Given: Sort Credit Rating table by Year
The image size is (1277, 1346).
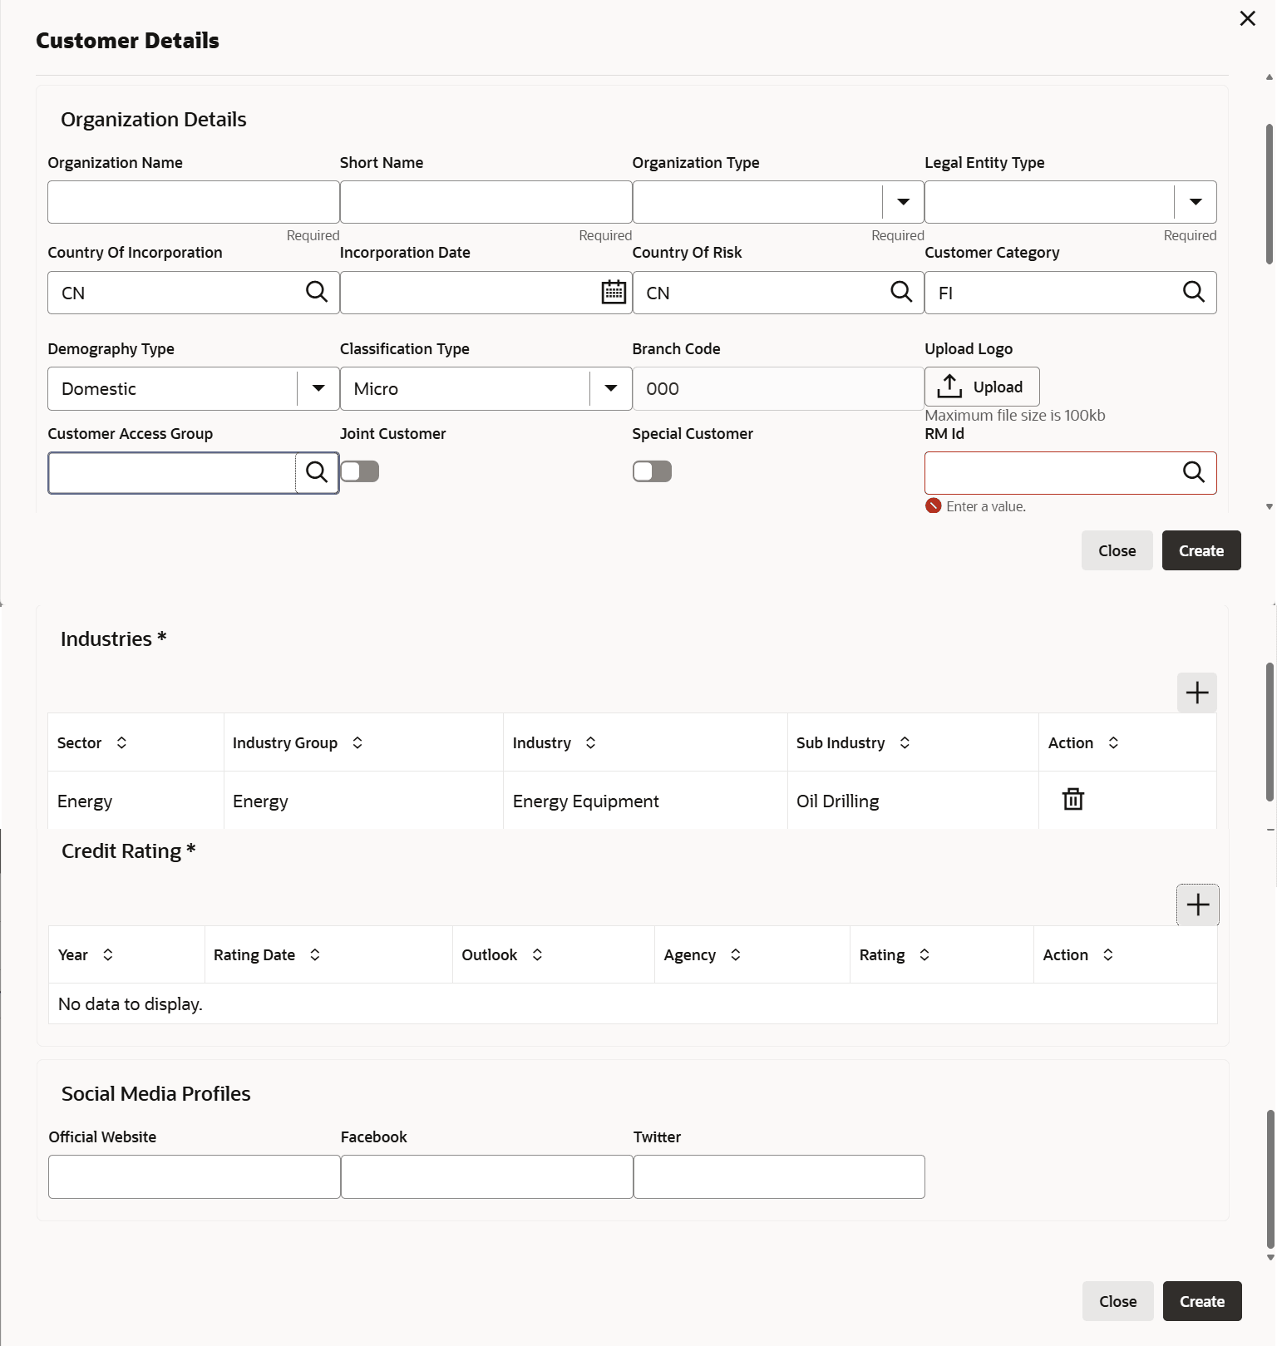Looking at the screenshot, I should pos(108,954).
